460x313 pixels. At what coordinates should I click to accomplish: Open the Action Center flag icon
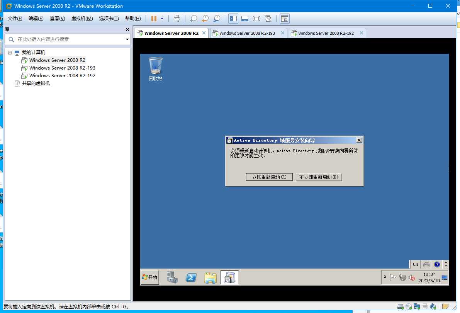click(393, 277)
